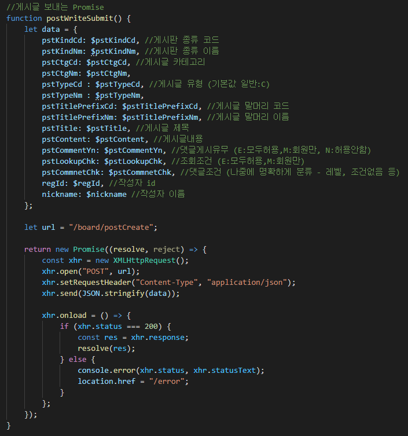Click the comment '//게시판 종류 코드'
Image resolution: width=408 pixels, height=436 pixels.
click(x=182, y=41)
